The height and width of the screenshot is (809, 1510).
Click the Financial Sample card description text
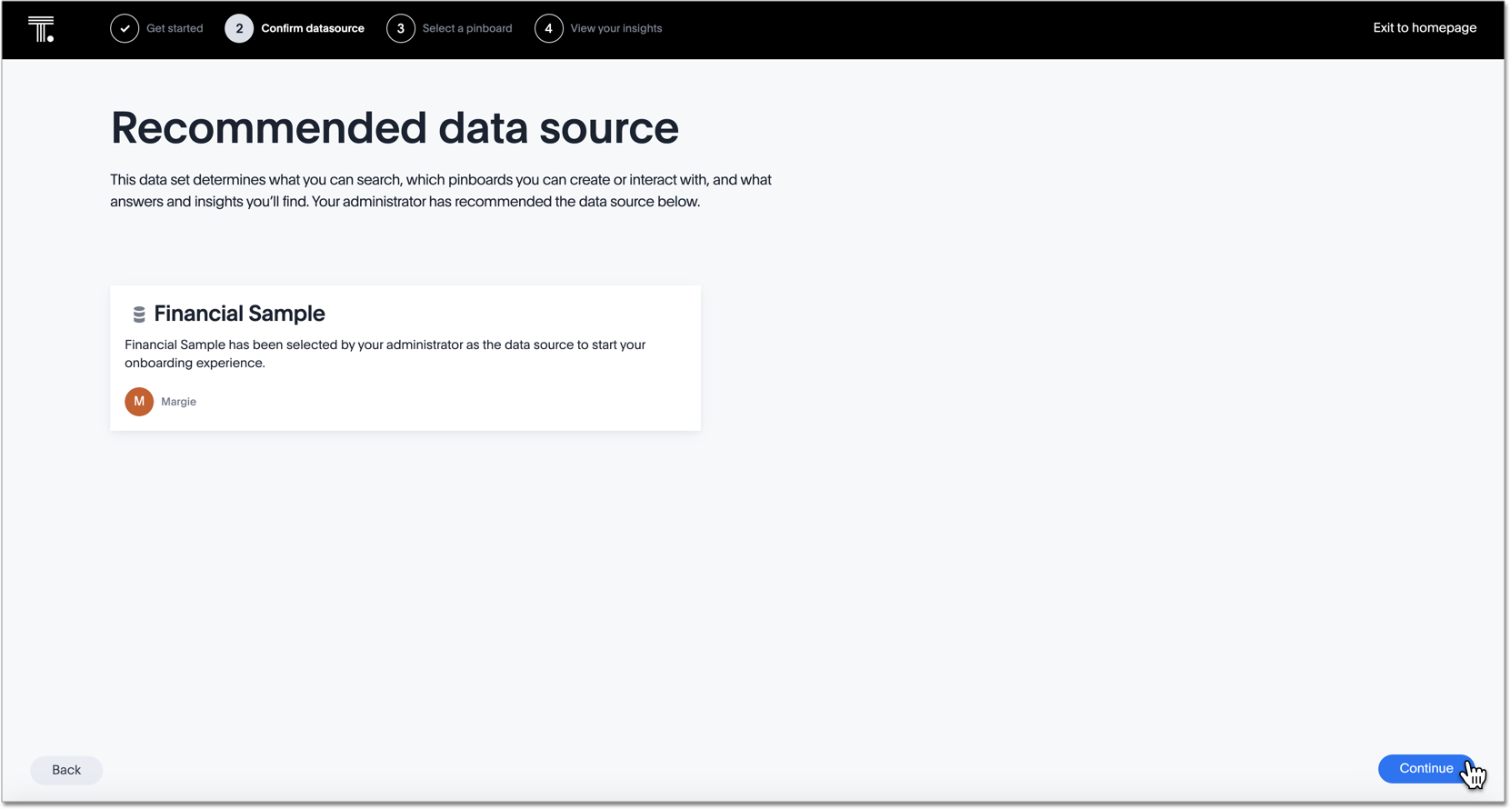click(385, 354)
